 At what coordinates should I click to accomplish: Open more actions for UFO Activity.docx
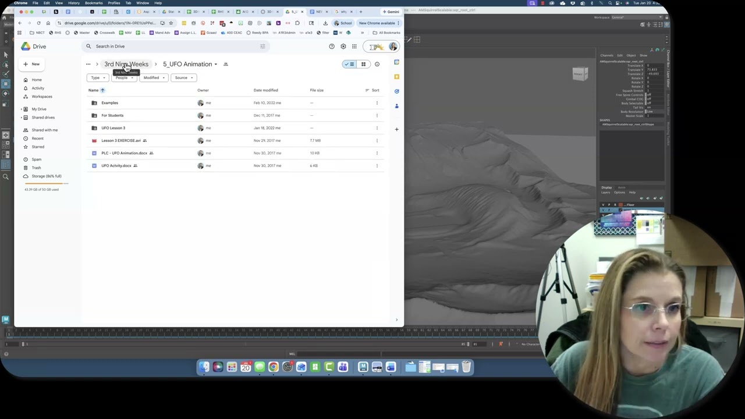click(x=377, y=166)
